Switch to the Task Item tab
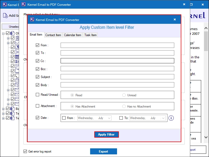The height and width of the screenshot is (157, 209). [90, 35]
